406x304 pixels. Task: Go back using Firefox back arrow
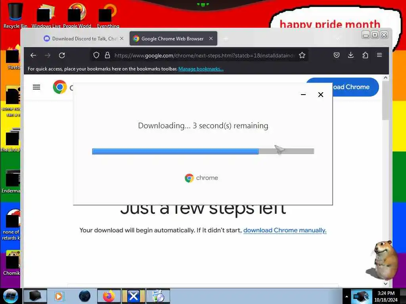33,55
